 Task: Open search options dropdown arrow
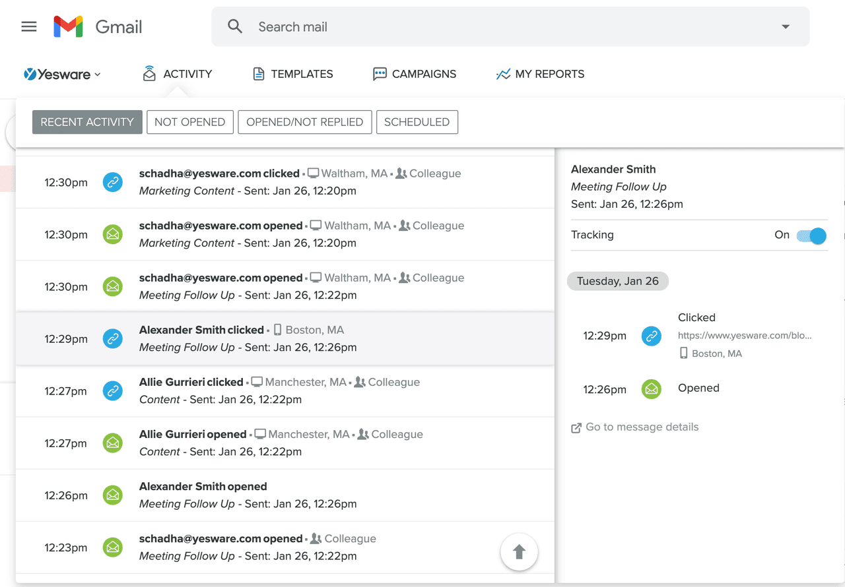pos(786,27)
